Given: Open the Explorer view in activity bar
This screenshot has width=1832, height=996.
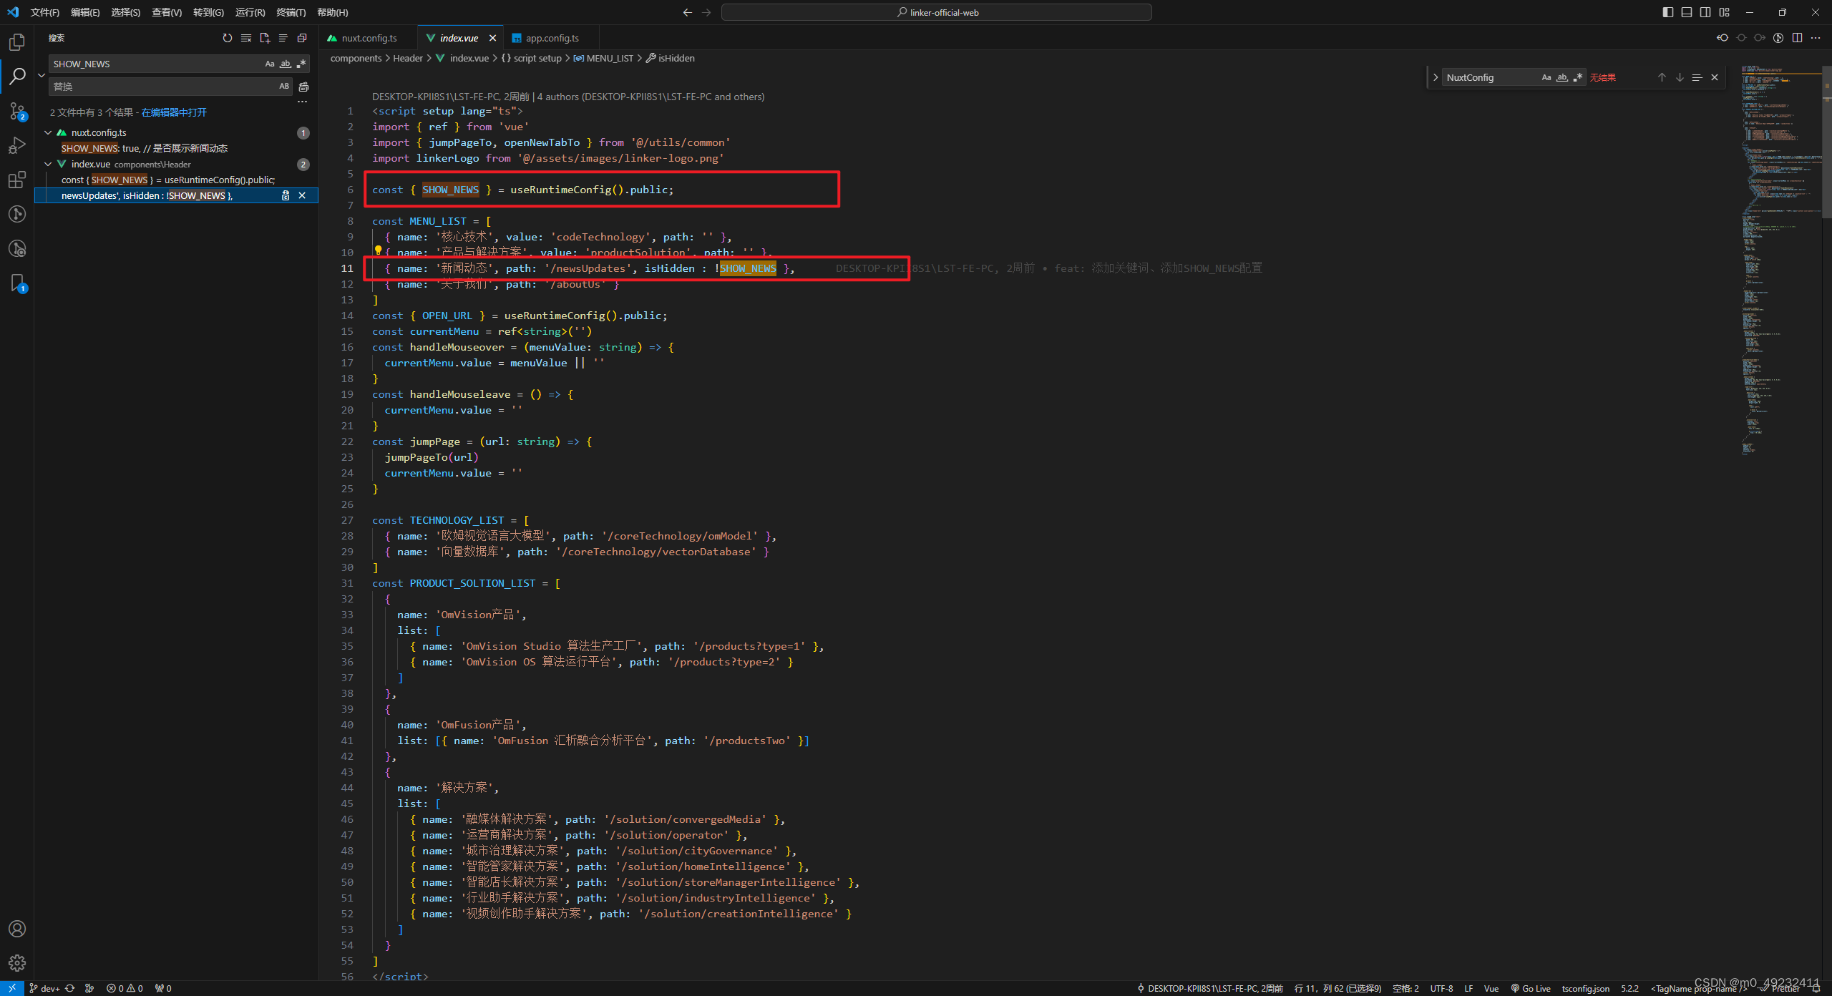Looking at the screenshot, I should 17,42.
